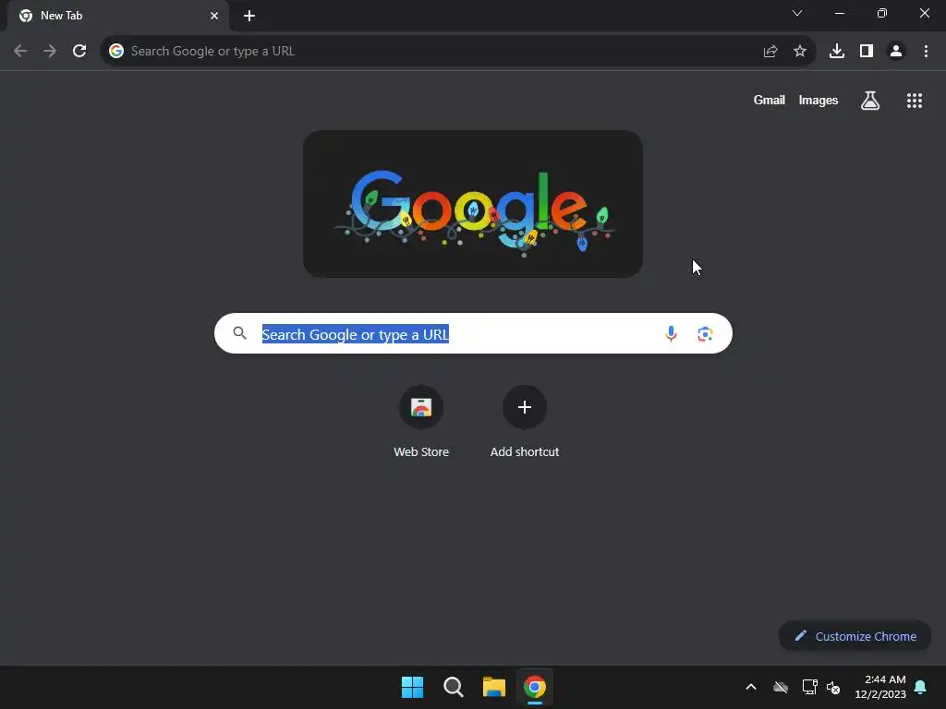The height and width of the screenshot is (709, 946).
Task: Open the clock showing 2:44 AM
Action: (x=880, y=687)
